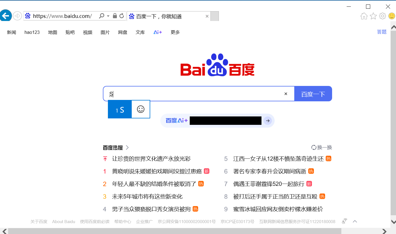Image resolution: width=396 pixels, height=234 pixels.
Task: Click the arrow button in Ai+ pill
Action: click(x=268, y=121)
